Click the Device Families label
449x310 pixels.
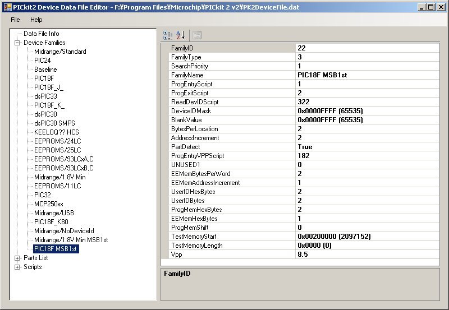(x=44, y=43)
